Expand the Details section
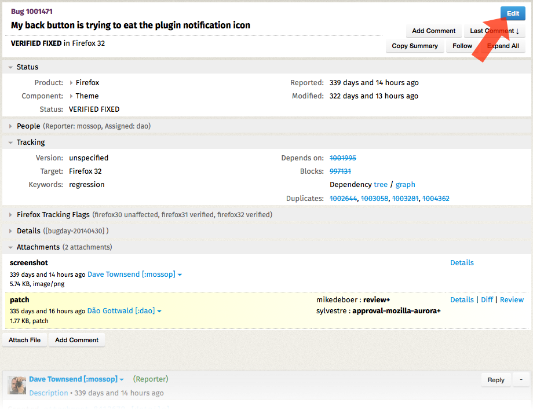533x410 pixels. pos(10,231)
